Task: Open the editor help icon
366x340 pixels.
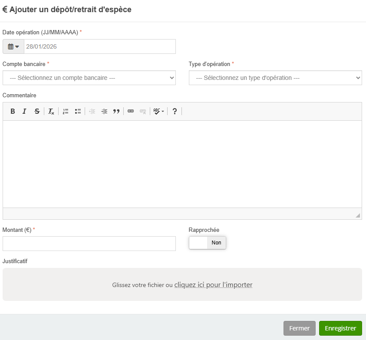Action: [x=175, y=111]
